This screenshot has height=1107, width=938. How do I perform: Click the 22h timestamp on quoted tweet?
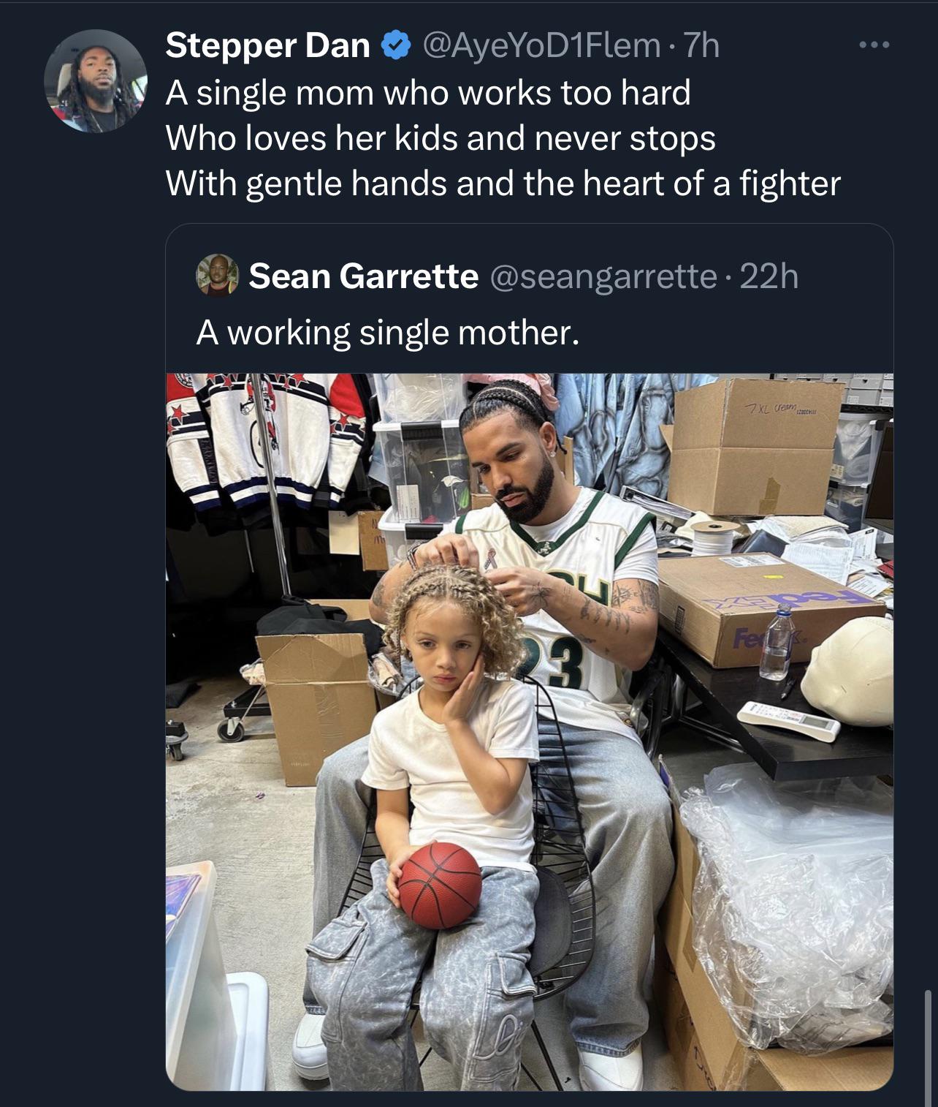769,276
